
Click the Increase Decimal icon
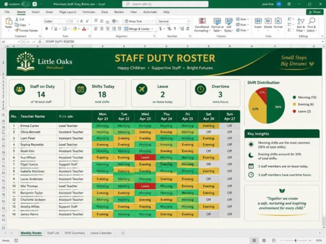181,29
